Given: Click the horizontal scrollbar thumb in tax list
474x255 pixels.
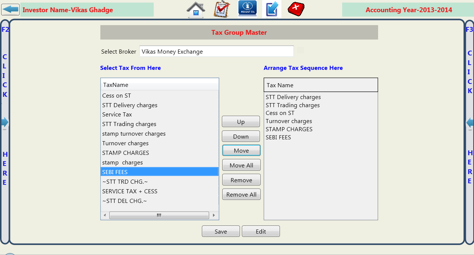Looking at the screenshot, I should point(159,215).
